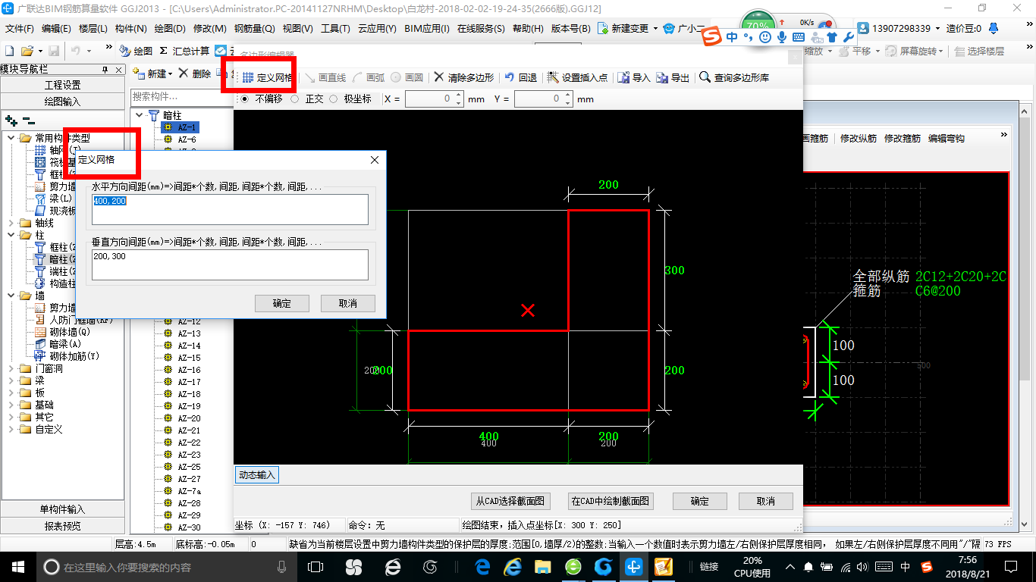Image resolution: width=1036 pixels, height=582 pixels.
Task: Collapse the 常用构件类型 tree node
Action: (11, 138)
